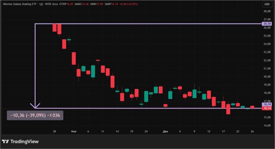Click the 28,00 price scale value
The image size is (275, 149).
tap(267, 11)
